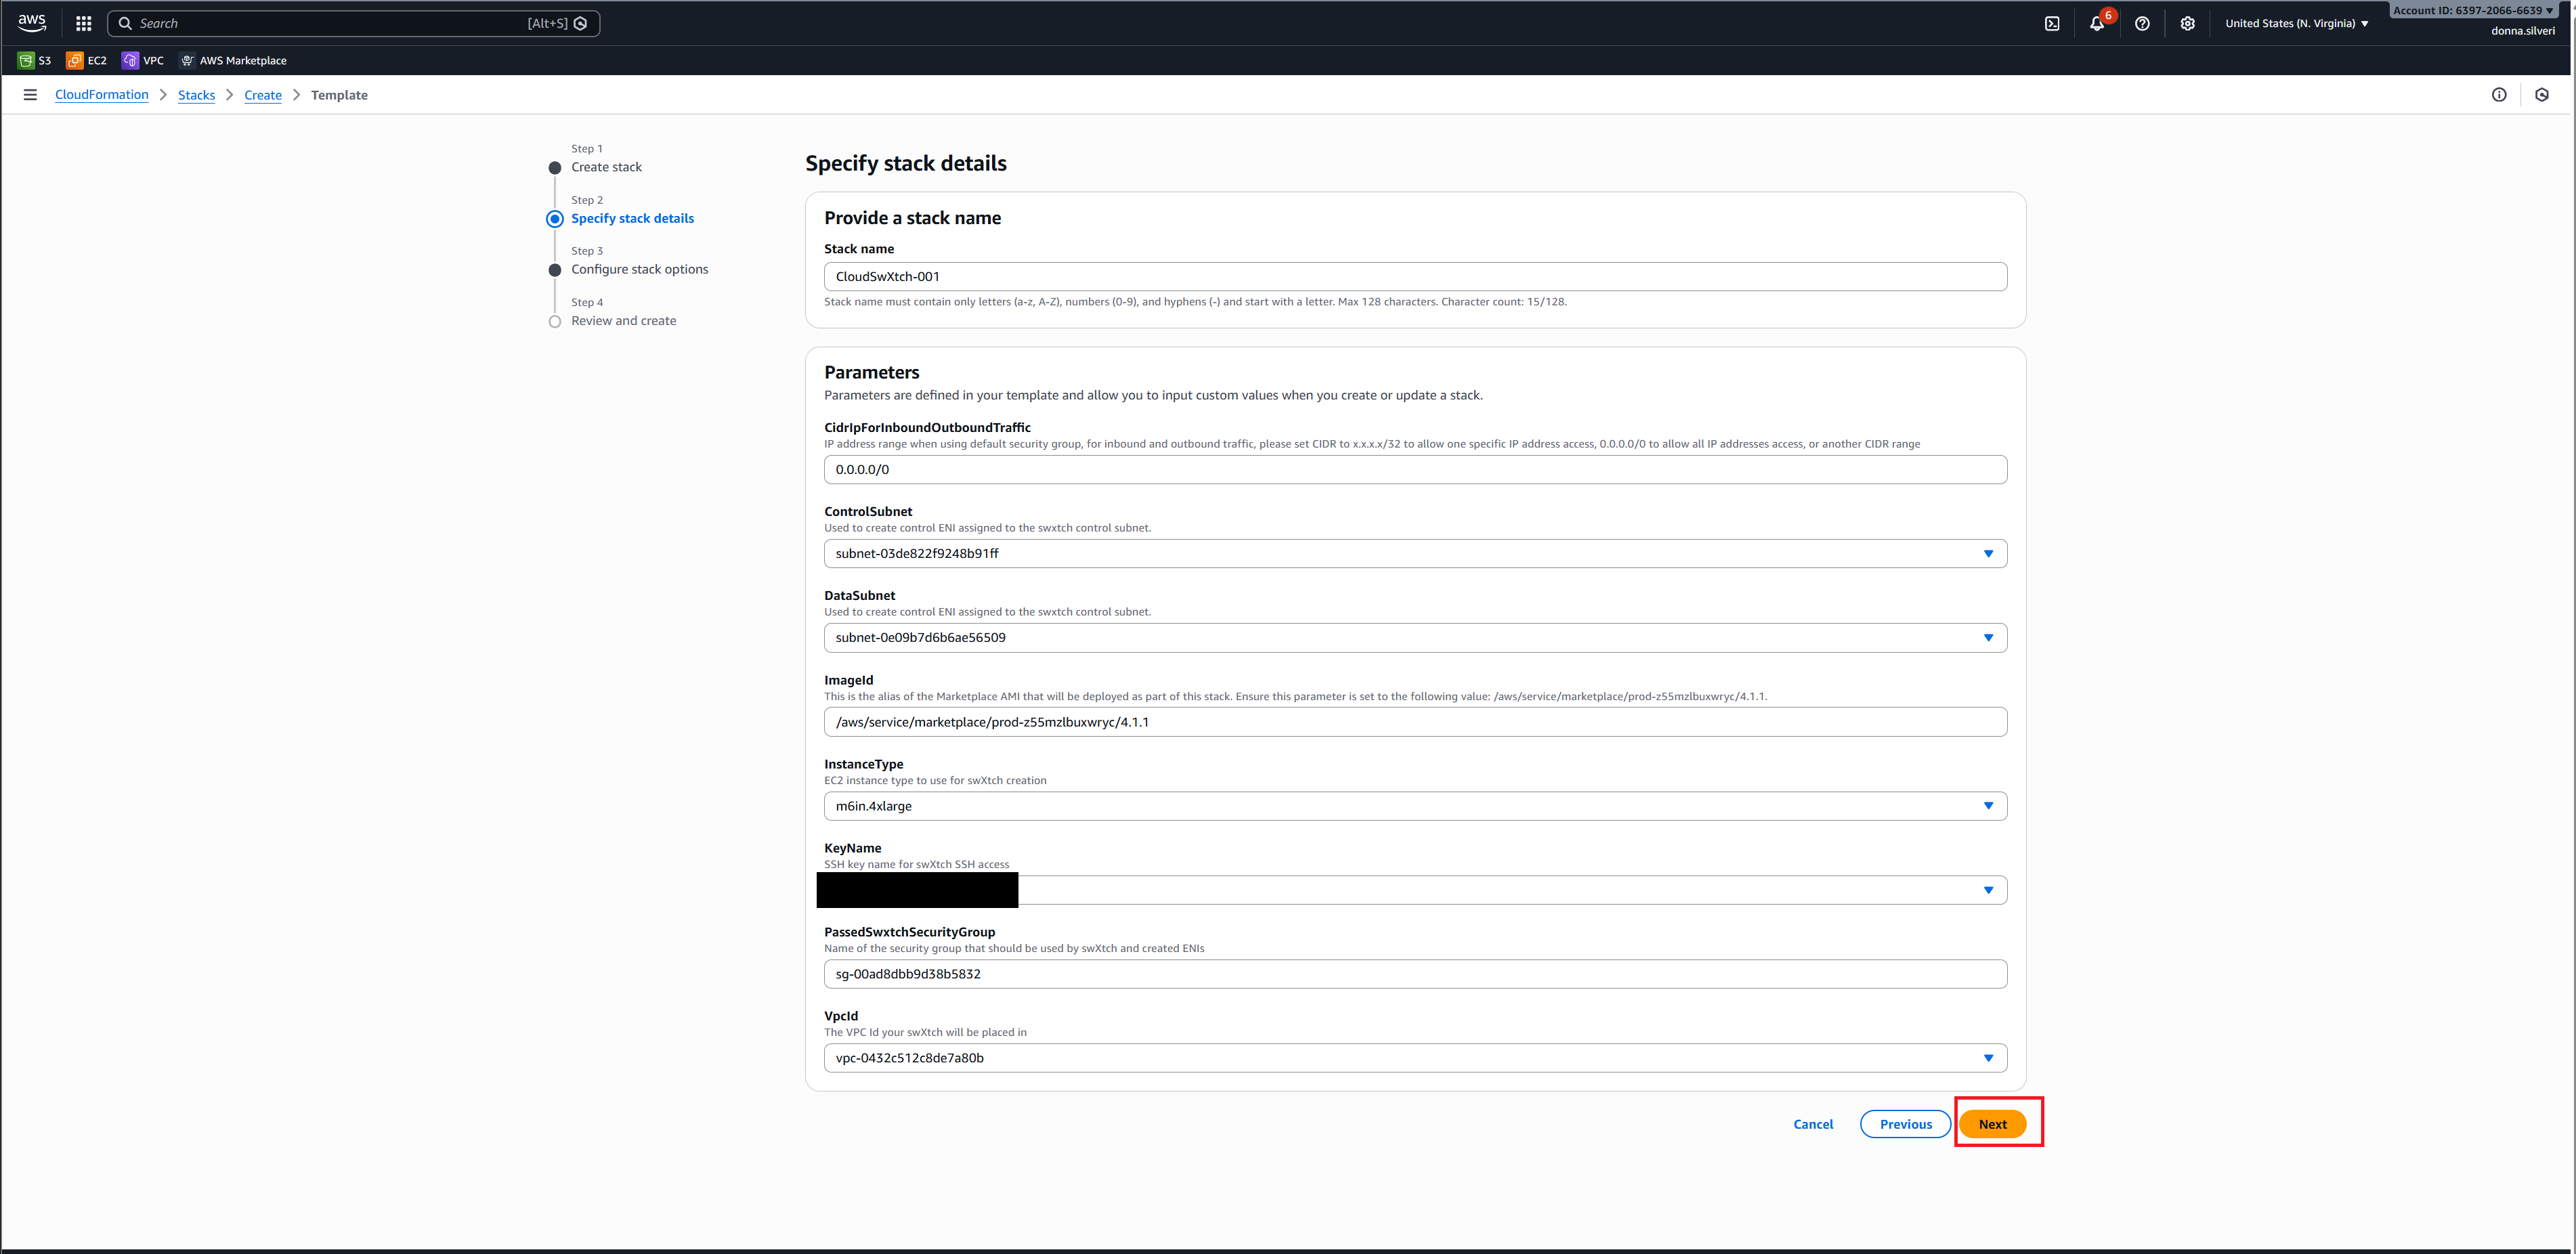The width and height of the screenshot is (2576, 1254).
Task: Click the Next button
Action: pyautogui.click(x=1992, y=1124)
